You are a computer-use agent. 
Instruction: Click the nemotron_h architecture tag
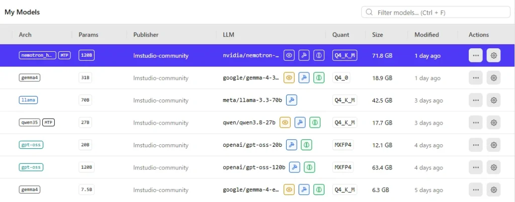coord(37,55)
